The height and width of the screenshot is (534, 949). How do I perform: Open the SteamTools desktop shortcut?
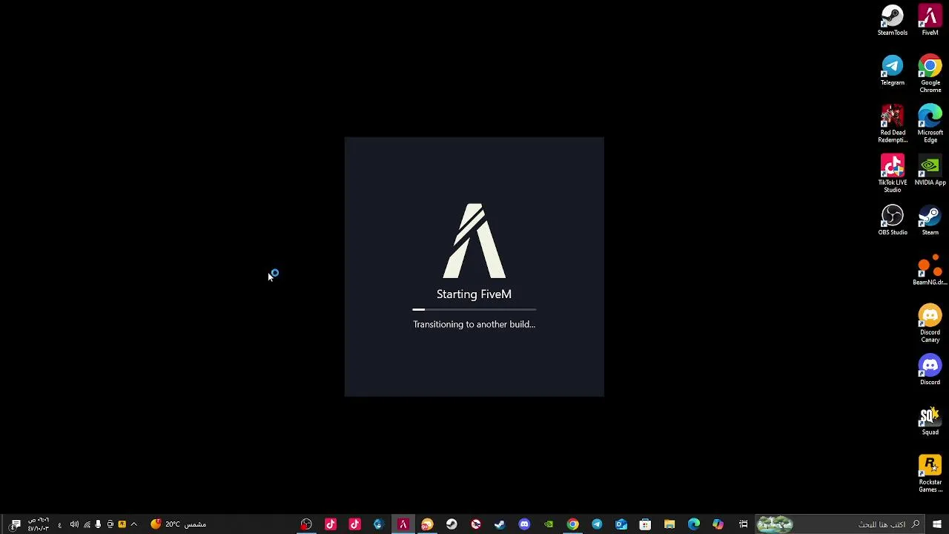coord(892,20)
